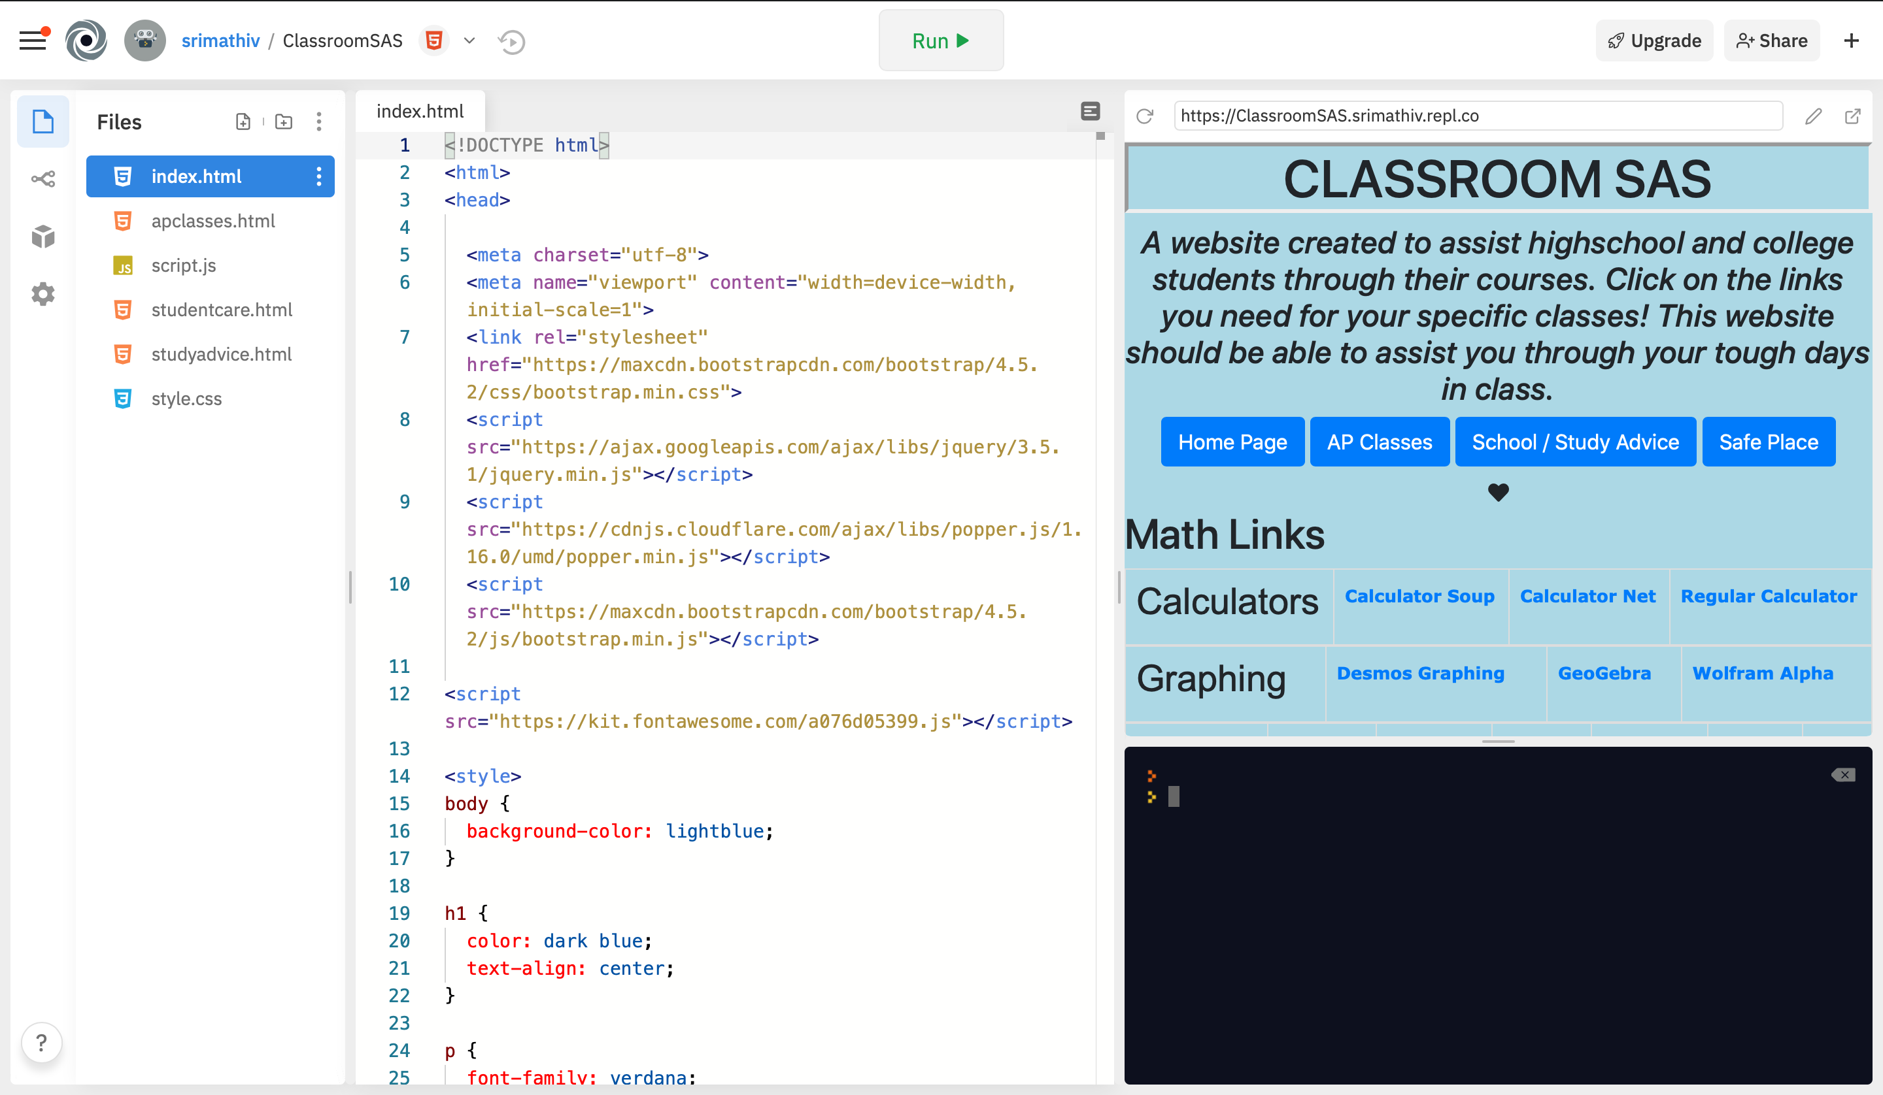
Task: Toggle the editor format/wrap icon
Action: pos(1090,111)
